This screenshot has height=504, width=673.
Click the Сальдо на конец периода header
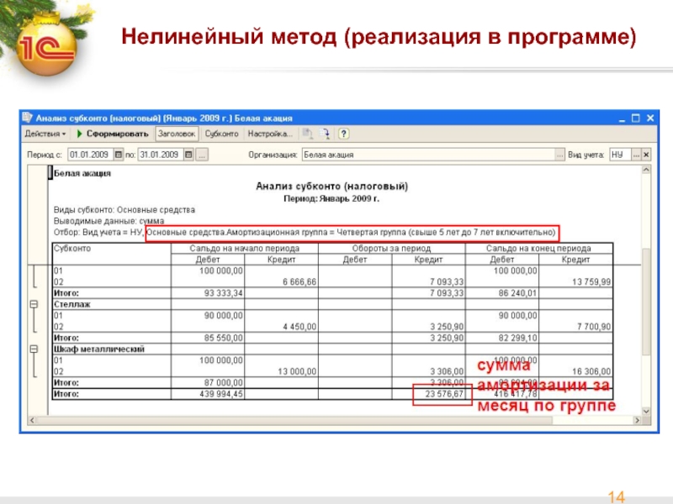click(538, 248)
